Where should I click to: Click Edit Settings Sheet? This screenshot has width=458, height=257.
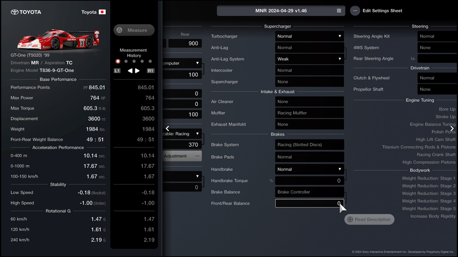(382, 11)
